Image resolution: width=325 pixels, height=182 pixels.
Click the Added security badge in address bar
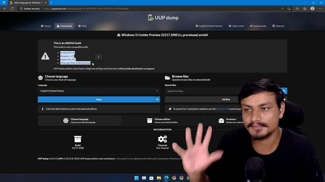pos(29,9)
